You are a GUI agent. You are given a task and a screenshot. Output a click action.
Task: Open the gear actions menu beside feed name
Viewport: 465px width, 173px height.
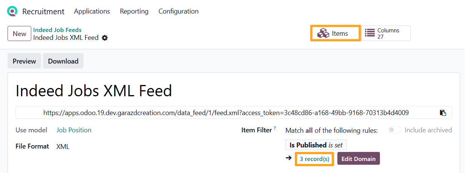105,38
